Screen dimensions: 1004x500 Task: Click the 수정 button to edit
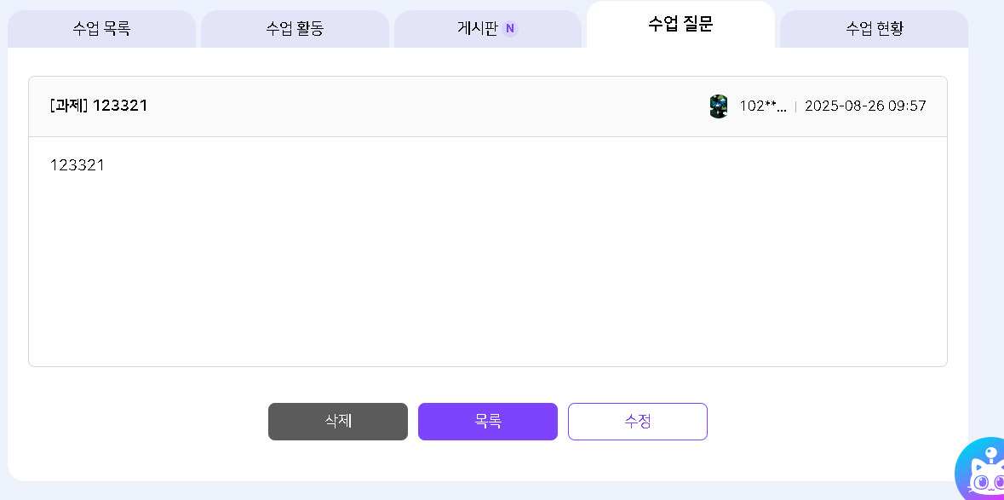(x=638, y=422)
